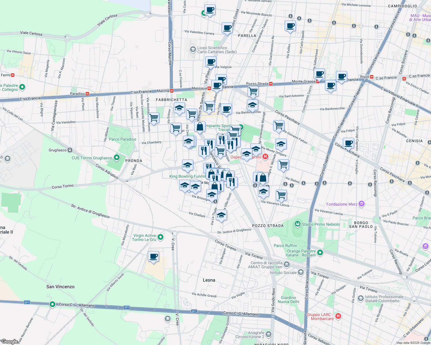
Task: Click the school marker above Via Bardonecchia
Action: pos(252,106)
